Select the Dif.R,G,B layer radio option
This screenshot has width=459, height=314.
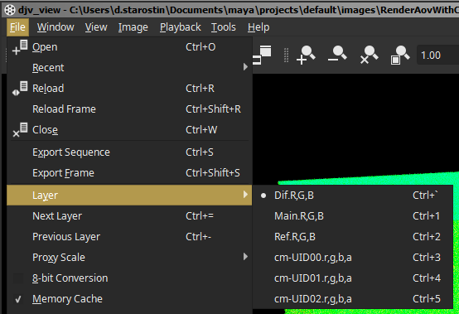352,196
